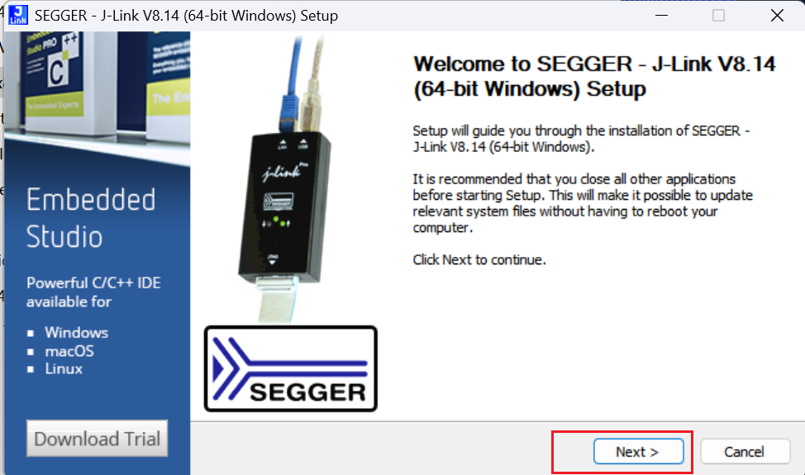Click the Welcome to SEGGER heading text

click(594, 77)
